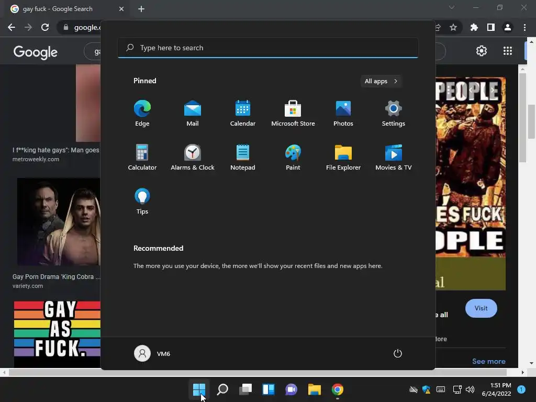Open the clock showing 1:51 PM
The image size is (536, 402).
point(496,389)
